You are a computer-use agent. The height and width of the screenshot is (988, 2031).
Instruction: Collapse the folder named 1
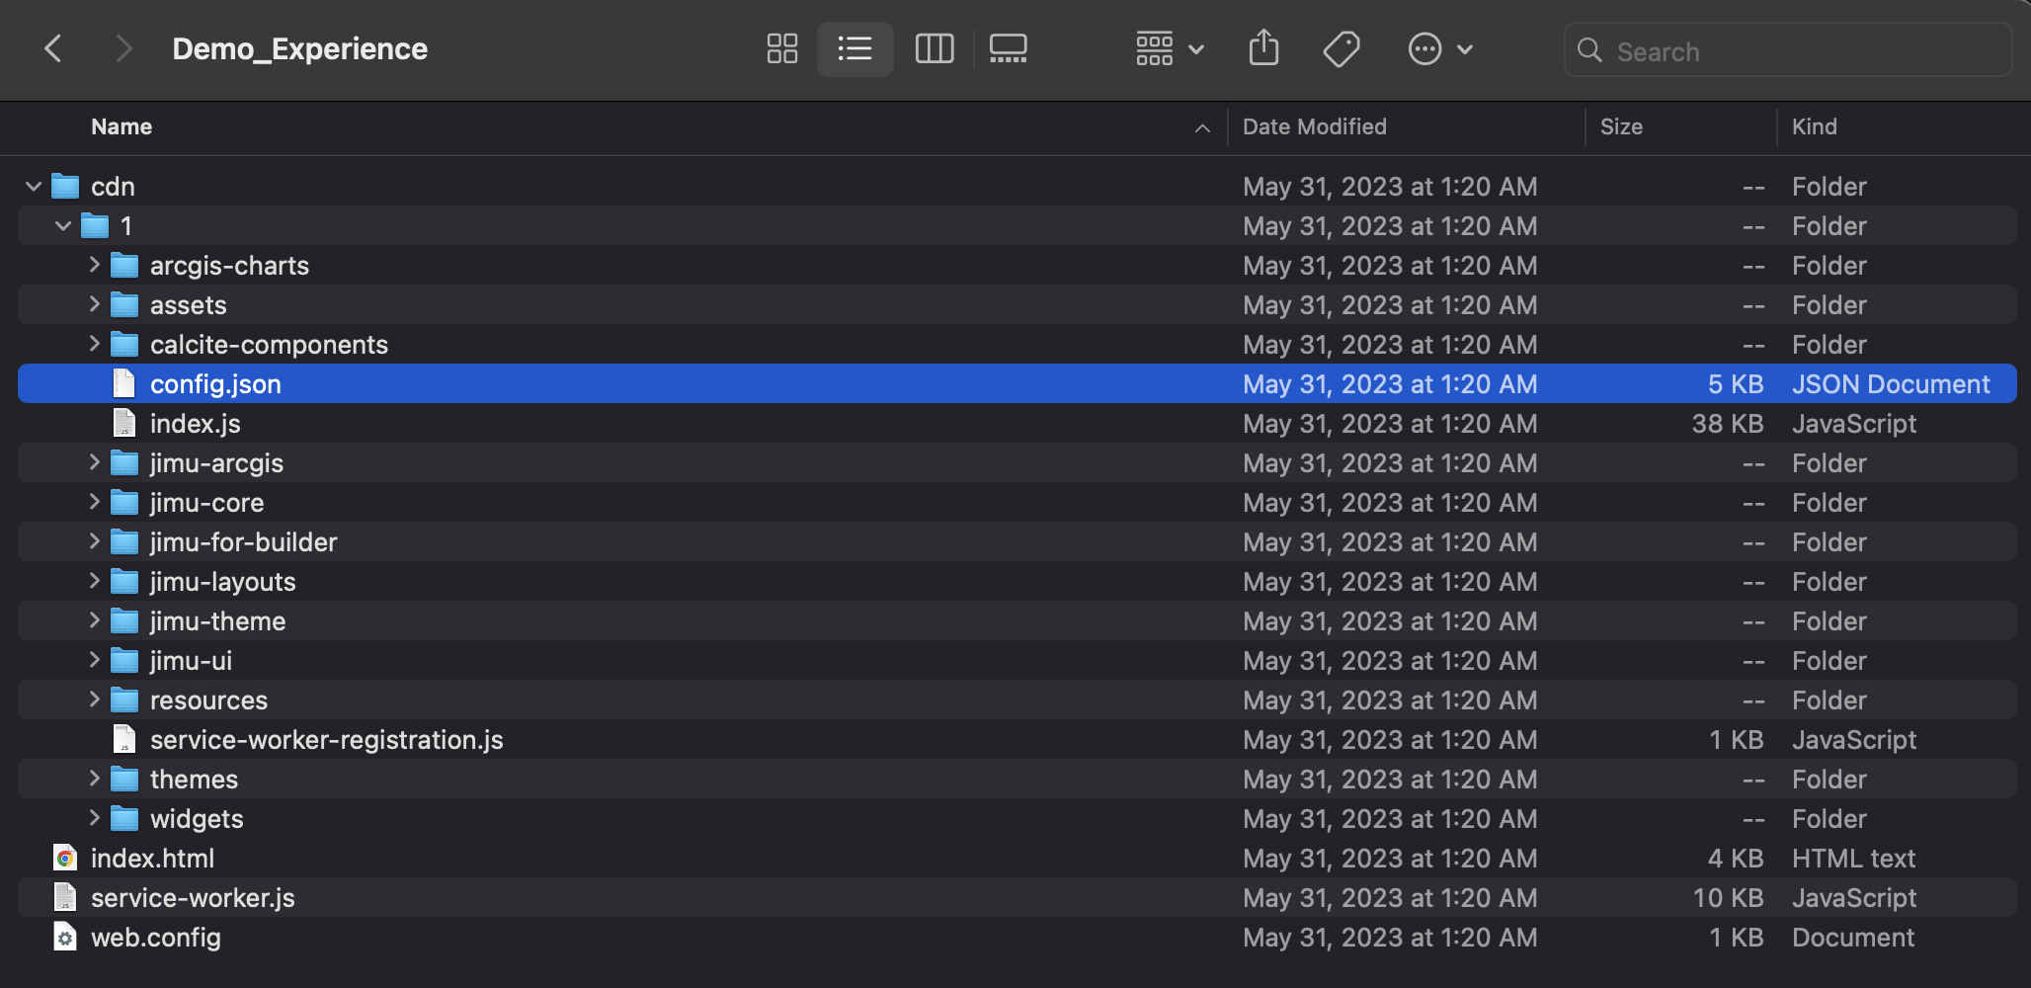63,226
